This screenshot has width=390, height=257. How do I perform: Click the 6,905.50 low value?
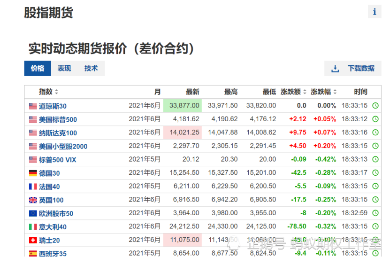[263, 200]
